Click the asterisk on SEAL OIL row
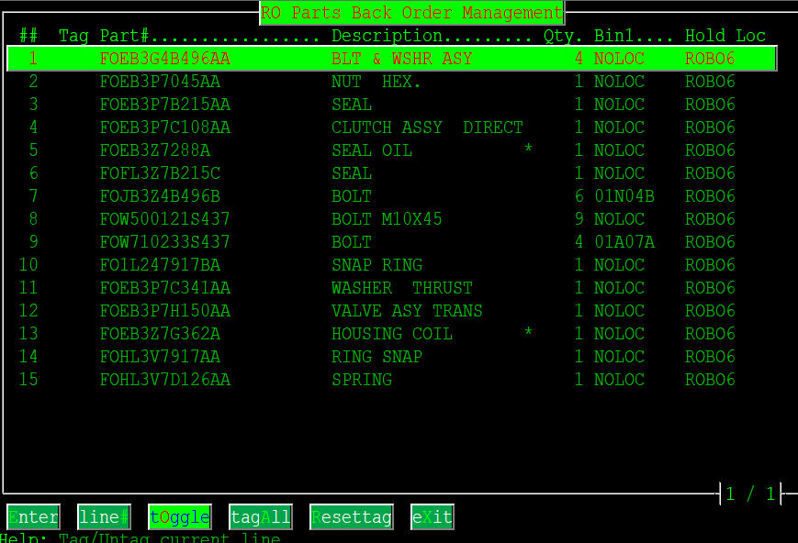 click(x=528, y=149)
